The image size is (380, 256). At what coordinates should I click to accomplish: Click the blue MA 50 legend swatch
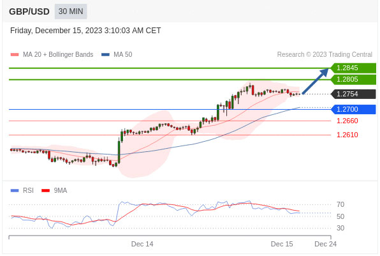tap(105, 55)
